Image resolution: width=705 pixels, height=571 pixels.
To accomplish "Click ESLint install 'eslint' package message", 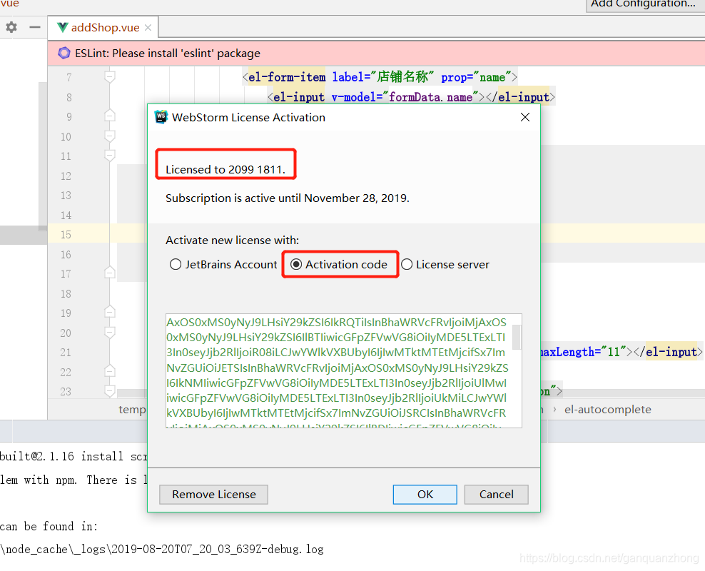I will tap(168, 54).
